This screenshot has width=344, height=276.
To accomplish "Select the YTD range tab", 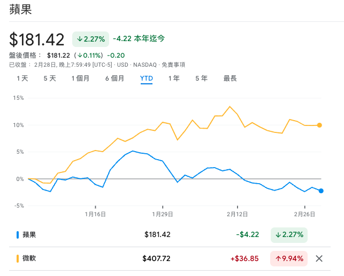I will 147,78.
